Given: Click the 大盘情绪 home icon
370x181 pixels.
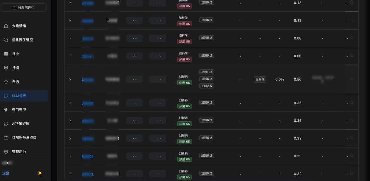Looking at the screenshot, I should [x=6, y=26].
